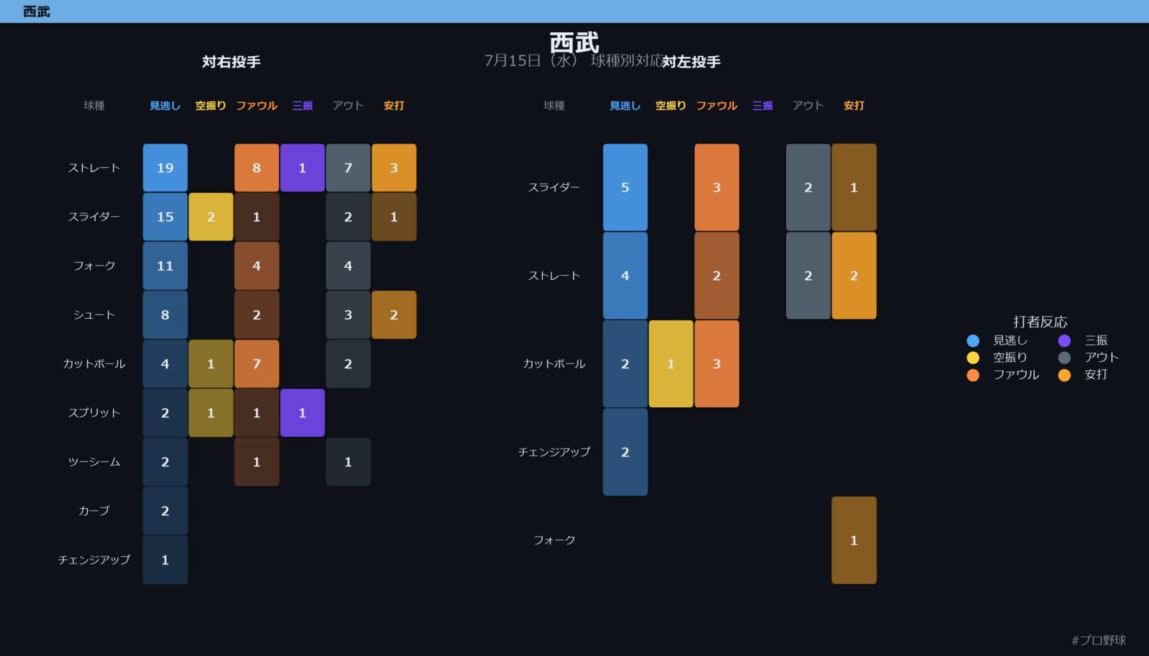Image resolution: width=1149 pixels, height=656 pixels.
Task: Select フォーク 安打 cell in 対左投手 panel
Action: tap(854, 541)
